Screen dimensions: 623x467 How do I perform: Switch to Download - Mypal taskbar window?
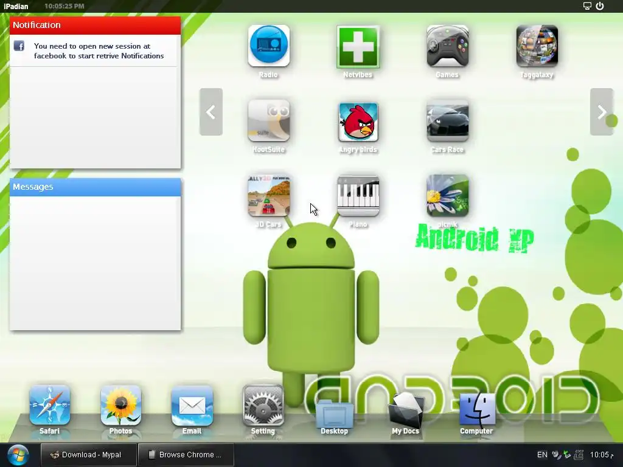(89, 455)
